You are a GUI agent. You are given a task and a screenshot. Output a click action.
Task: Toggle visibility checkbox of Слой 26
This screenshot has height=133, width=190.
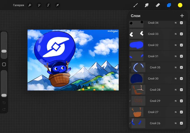pyautogui.click(x=181, y=123)
